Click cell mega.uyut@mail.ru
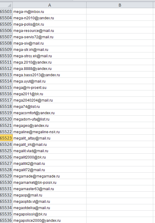The image size is (155, 223). click(x=49, y=81)
